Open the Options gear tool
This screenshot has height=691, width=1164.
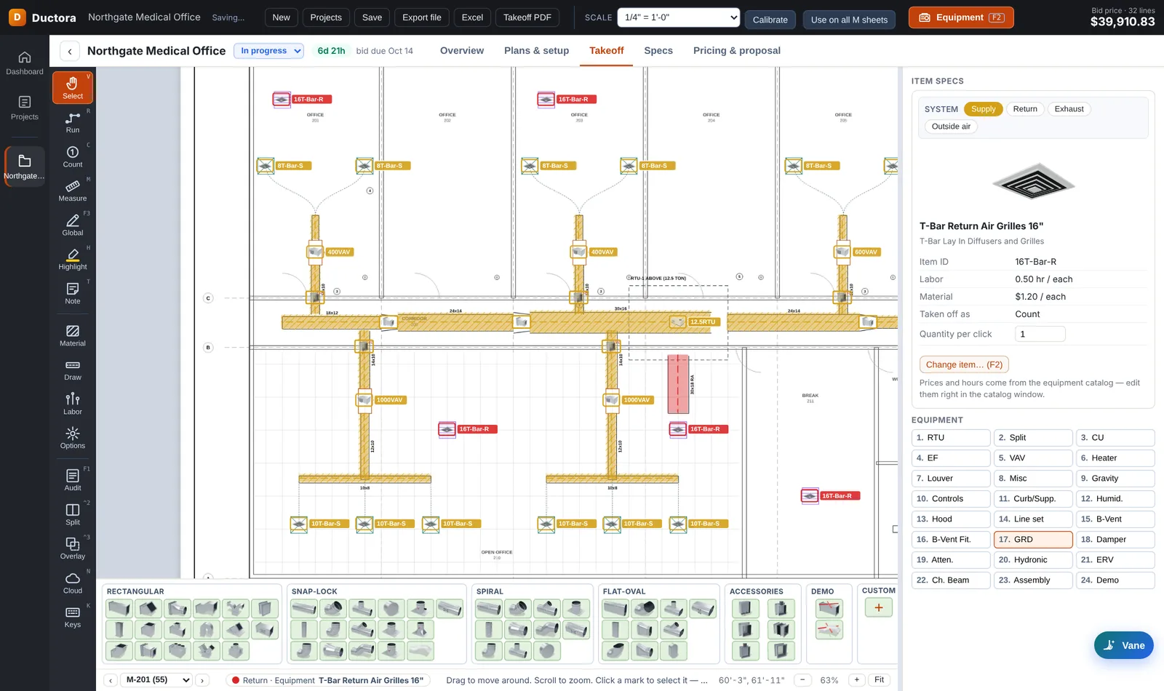click(x=73, y=438)
